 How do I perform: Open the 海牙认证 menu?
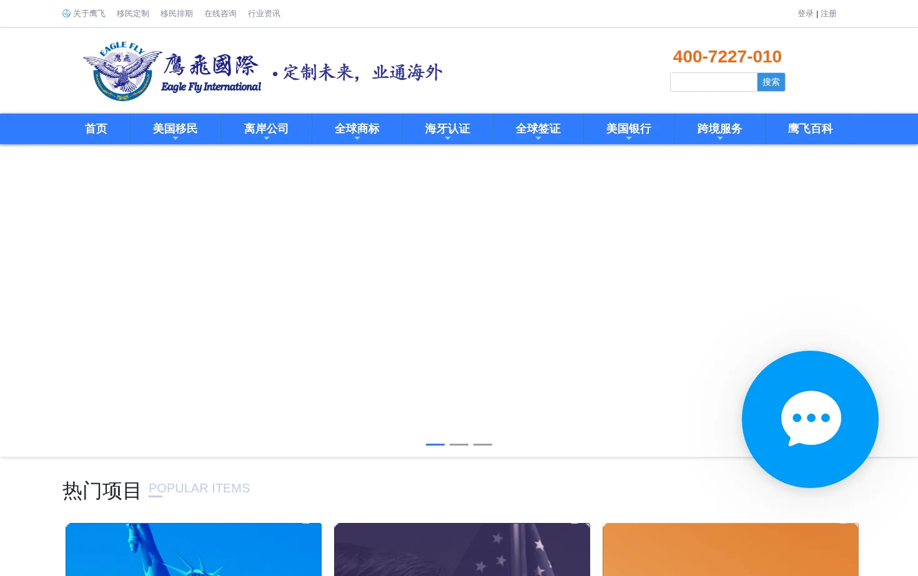(x=448, y=129)
